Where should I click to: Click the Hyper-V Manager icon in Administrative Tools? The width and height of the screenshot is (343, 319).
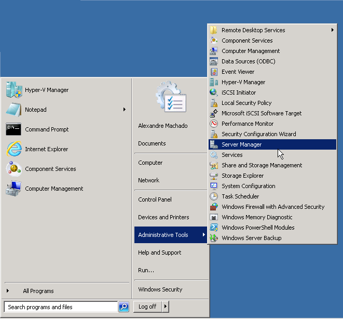(x=214, y=82)
